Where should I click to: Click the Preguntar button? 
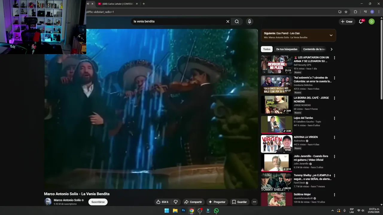(217, 202)
